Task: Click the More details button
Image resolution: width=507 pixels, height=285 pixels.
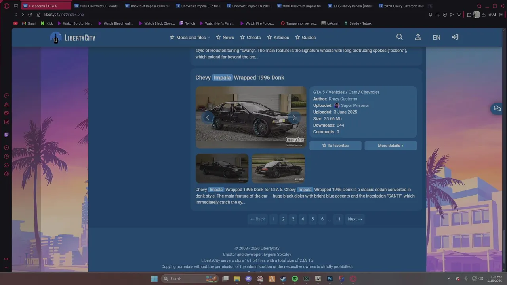Action: (391, 146)
